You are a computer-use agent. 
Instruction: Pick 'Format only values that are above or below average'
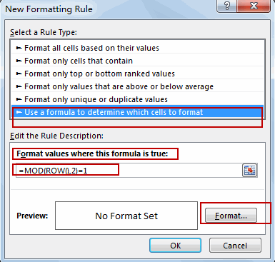click(137, 86)
